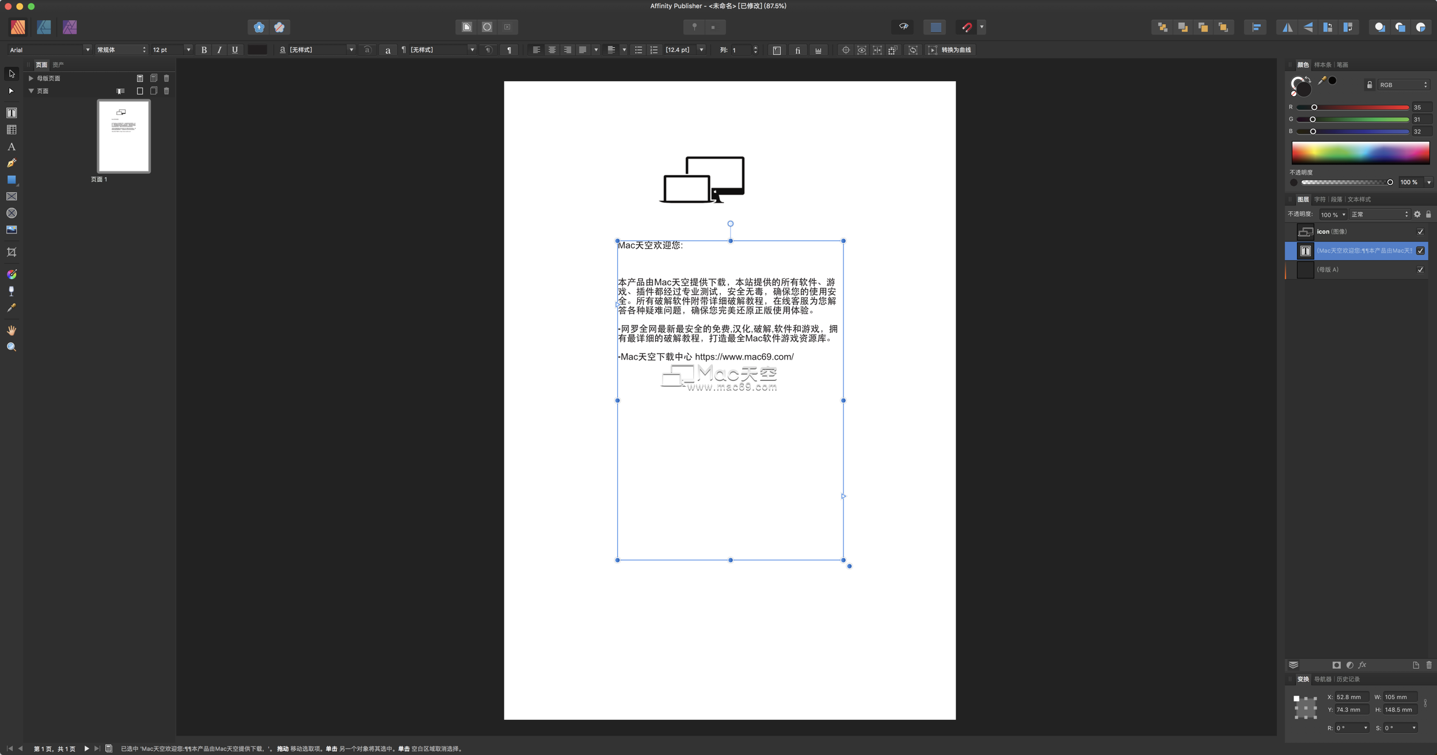Switch to the 段落 tab
The image size is (1437, 755).
1336,200
